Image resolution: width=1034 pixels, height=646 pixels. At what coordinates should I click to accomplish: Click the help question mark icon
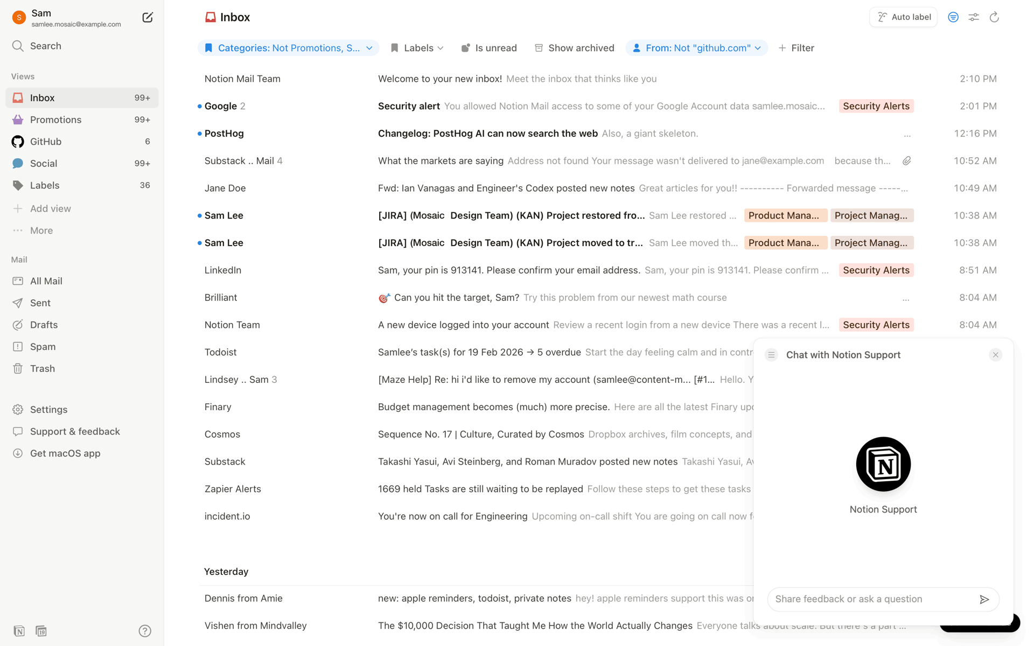tap(145, 631)
